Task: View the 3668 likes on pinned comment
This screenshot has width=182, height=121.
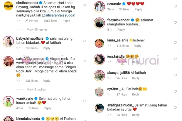Action: pos(50,21)
